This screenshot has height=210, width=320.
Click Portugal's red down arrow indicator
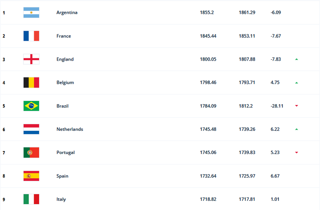point(296,152)
